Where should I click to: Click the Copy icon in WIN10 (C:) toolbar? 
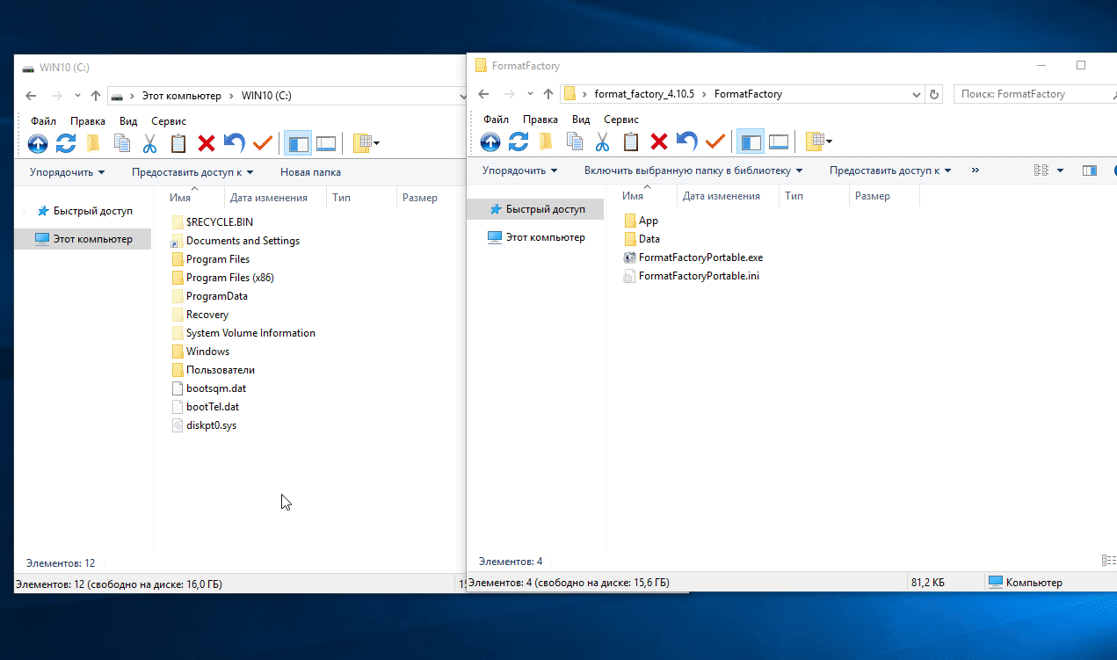tap(122, 143)
